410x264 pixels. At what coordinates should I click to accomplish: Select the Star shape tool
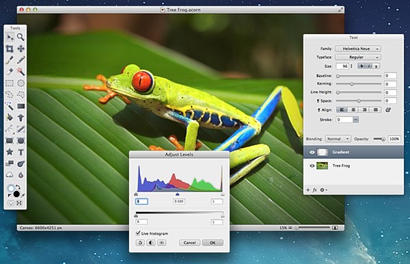coord(10,152)
